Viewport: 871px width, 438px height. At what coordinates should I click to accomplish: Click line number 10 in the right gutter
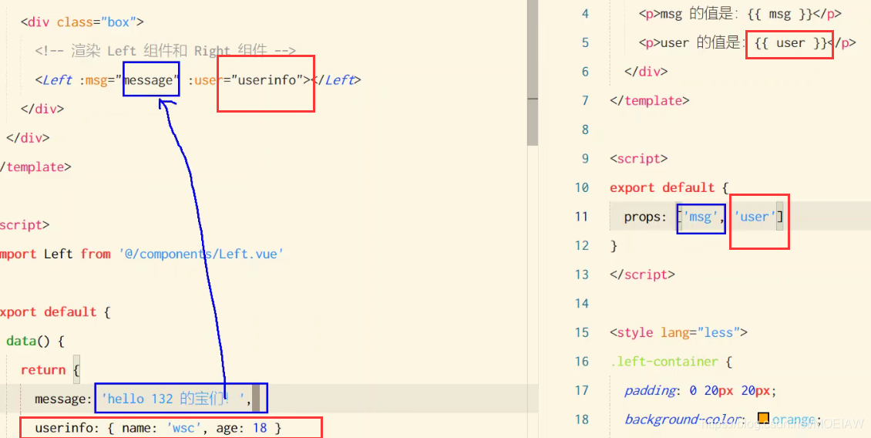(582, 187)
